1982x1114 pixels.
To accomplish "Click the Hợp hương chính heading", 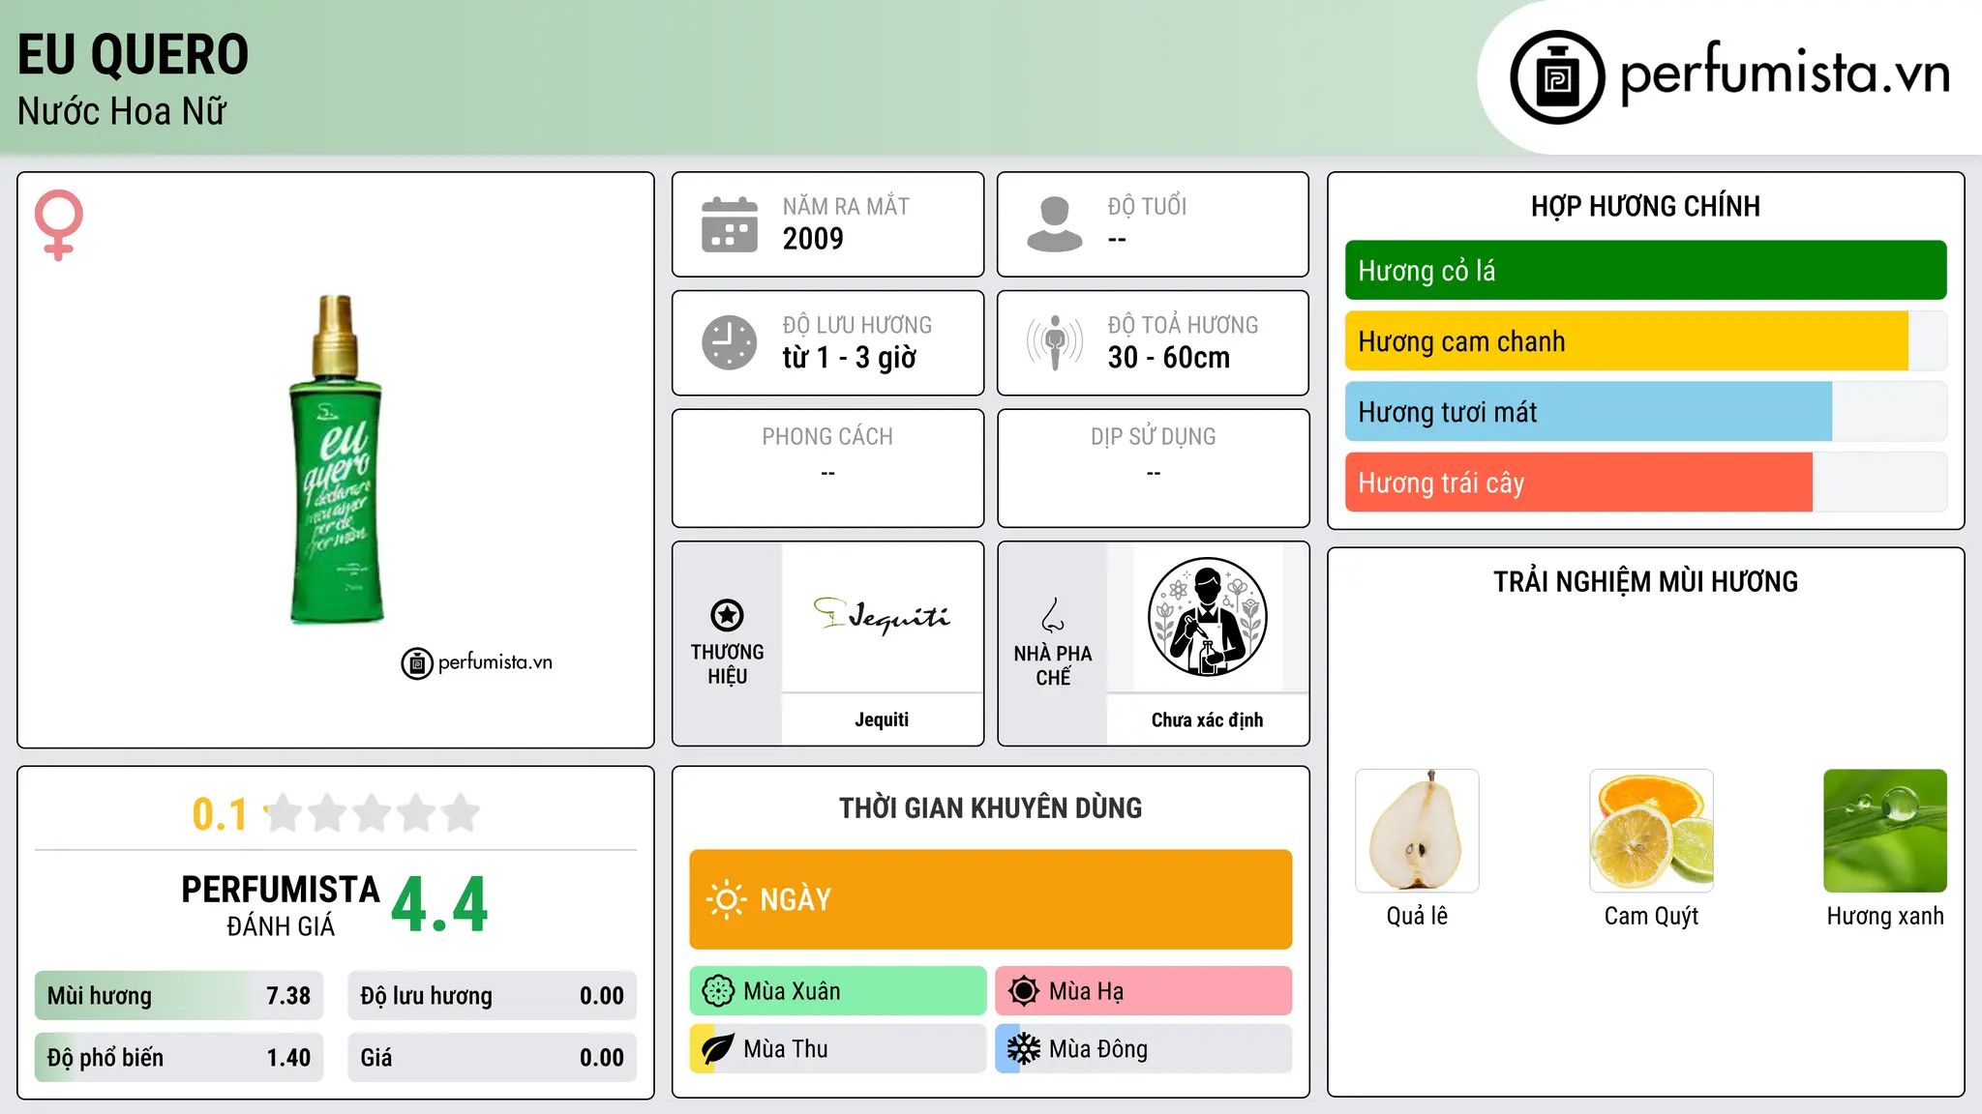I will click(x=1645, y=206).
